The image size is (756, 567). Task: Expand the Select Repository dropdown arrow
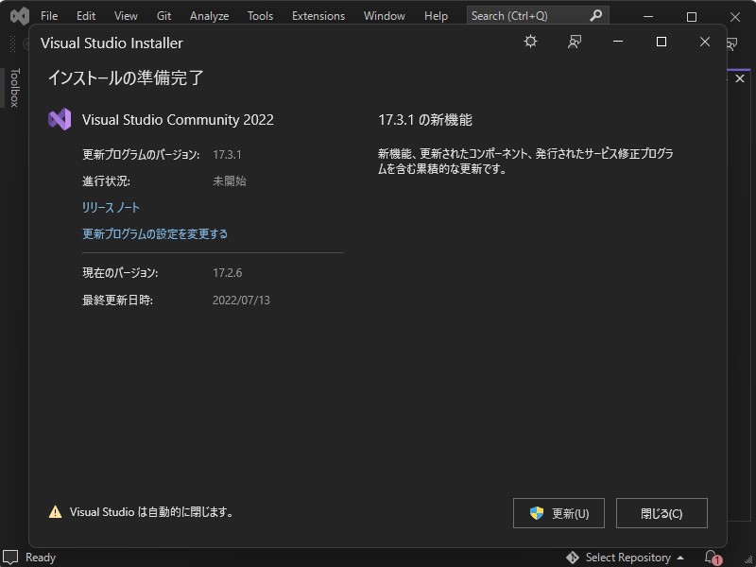tap(680, 558)
